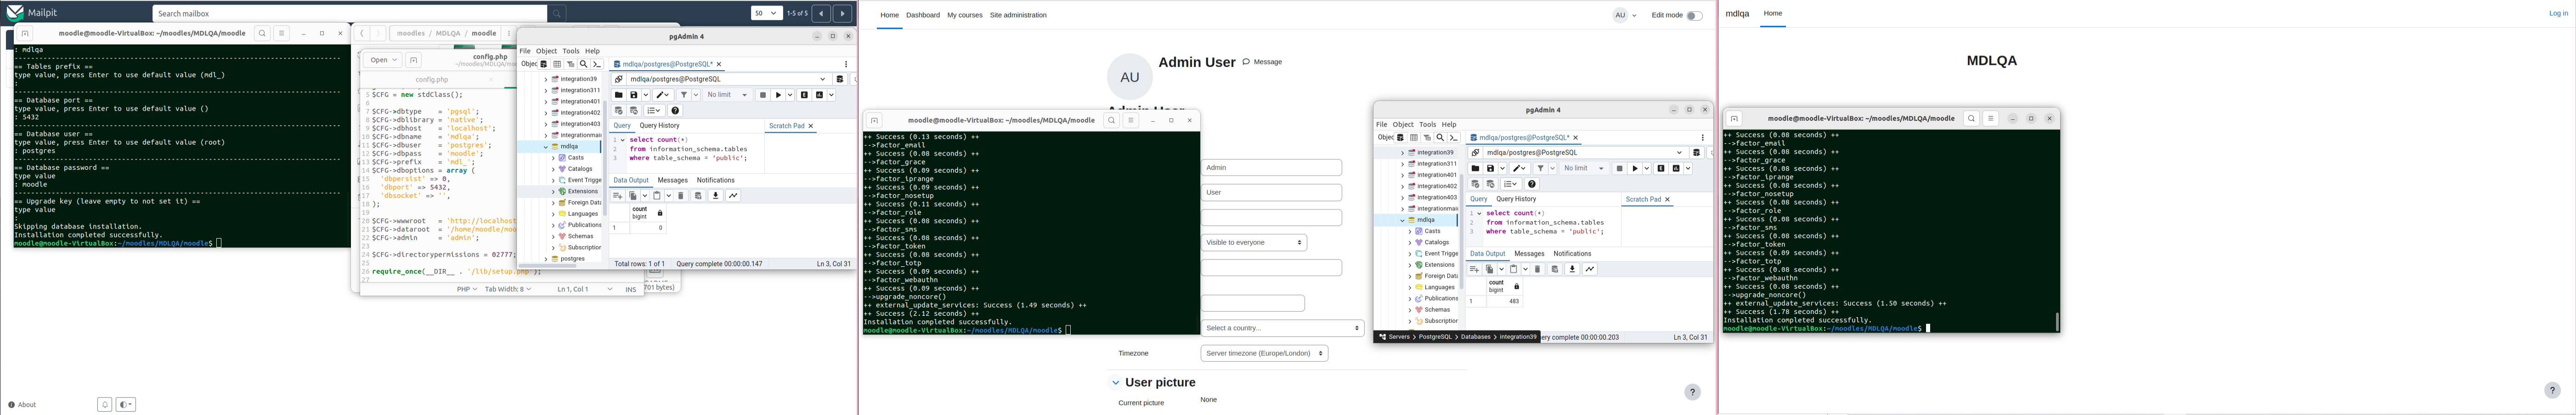The width and height of the screenshot is (2576, 415).
Task: Open No limit rows dropdown, pgAdmin count 0
Action: (727, 95)
